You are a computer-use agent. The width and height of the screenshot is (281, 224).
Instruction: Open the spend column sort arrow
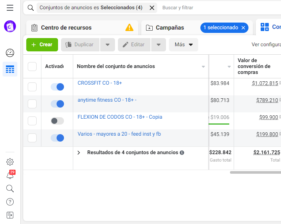pyautogui.click(x=229, y=67)
